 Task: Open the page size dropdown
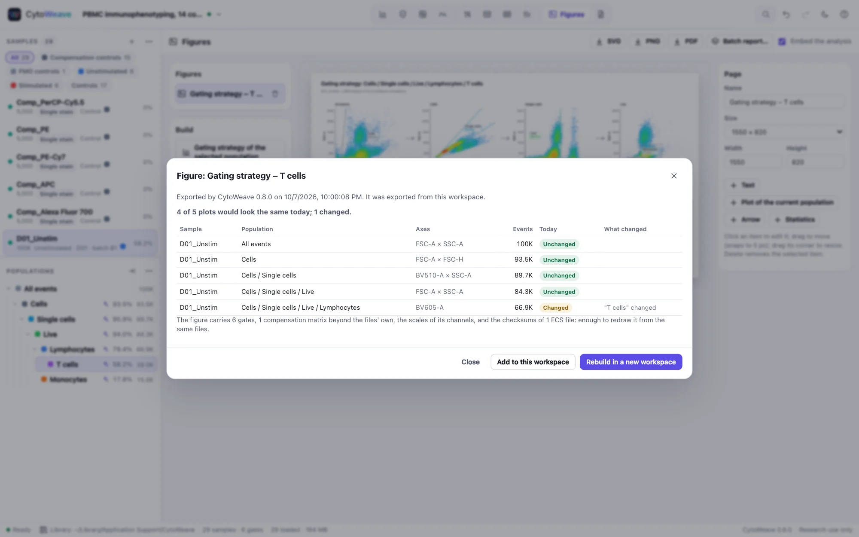click(785, 132)
